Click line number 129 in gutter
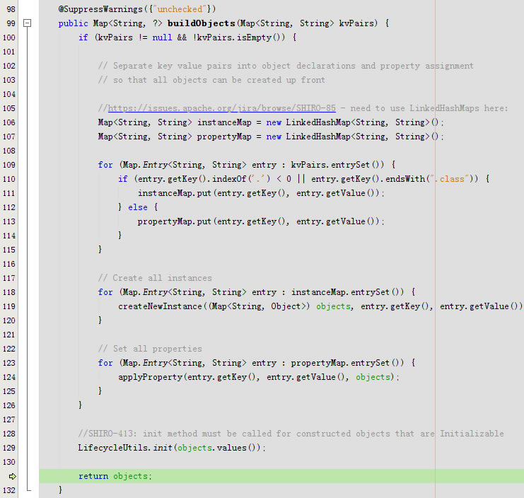Viewport: 524px width, 498px height. pyautogui.click(x=9, y=448)
